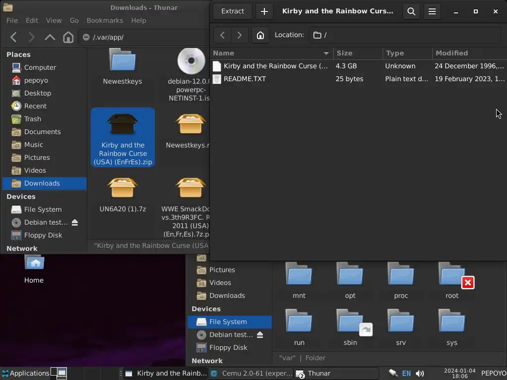Viewport: 507px width, 380px height.
Task: Open Music in Downloads window sidebar
Action: [x=45, y=145]
